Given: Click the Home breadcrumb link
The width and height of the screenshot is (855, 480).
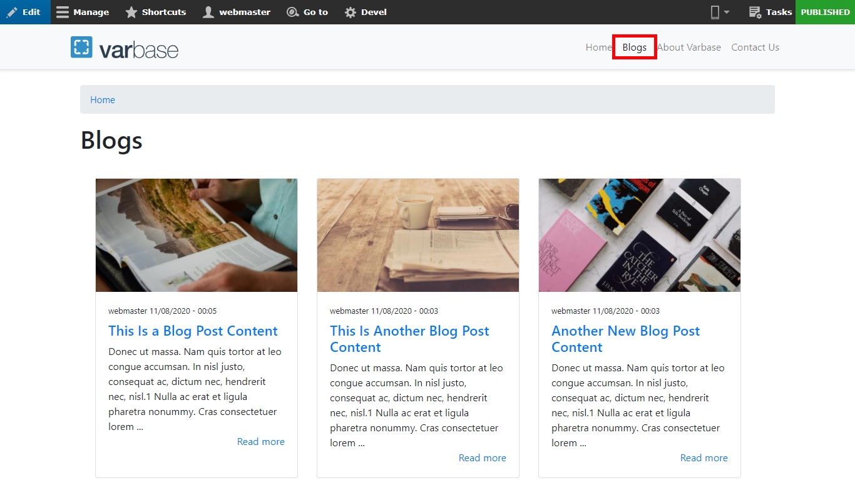Looking at the screenshot, I should [103, 100].
